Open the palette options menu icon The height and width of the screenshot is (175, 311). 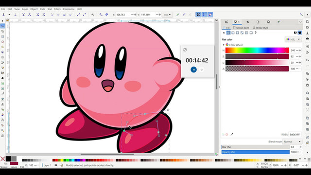pyautogui.click(x=309, y=159)
